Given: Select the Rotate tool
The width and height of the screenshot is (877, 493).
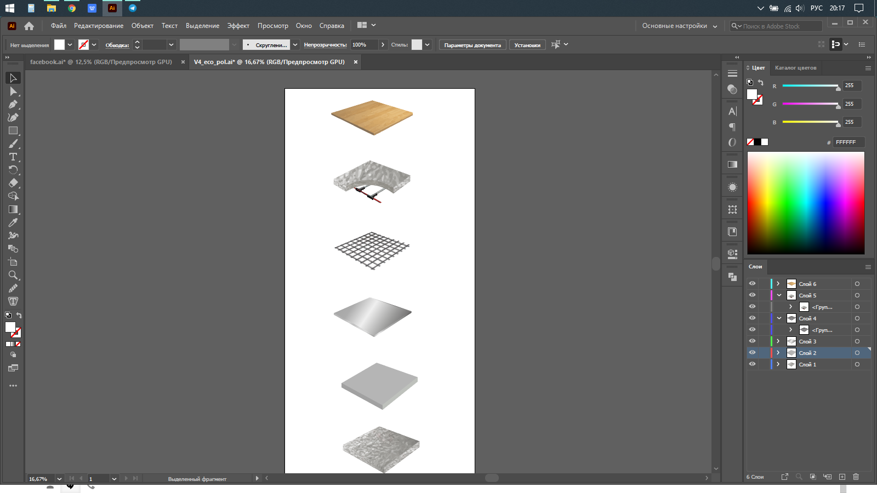Looking at the screenshot, I should tap(13, 170).
